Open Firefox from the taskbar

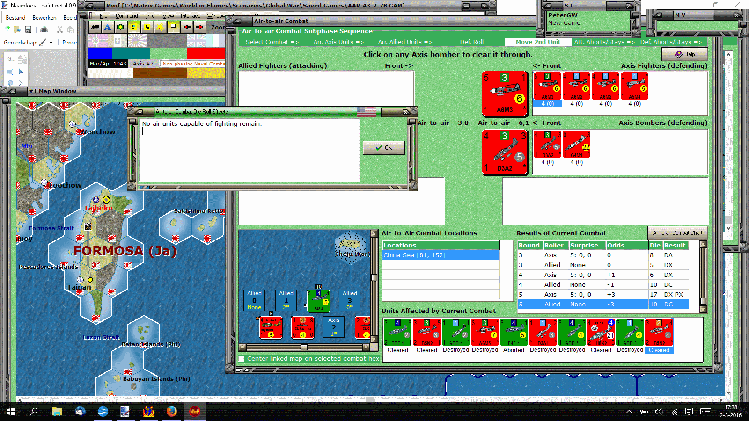172,412
